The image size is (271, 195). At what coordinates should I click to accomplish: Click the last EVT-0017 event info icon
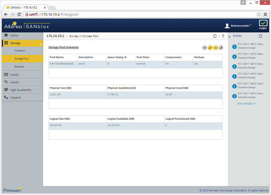234,96
